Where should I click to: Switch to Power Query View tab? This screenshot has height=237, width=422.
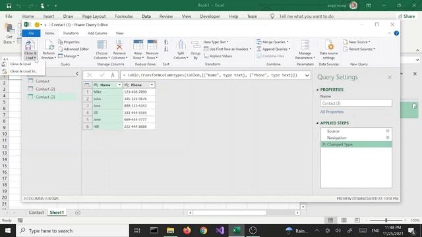[x=120, y=34]
